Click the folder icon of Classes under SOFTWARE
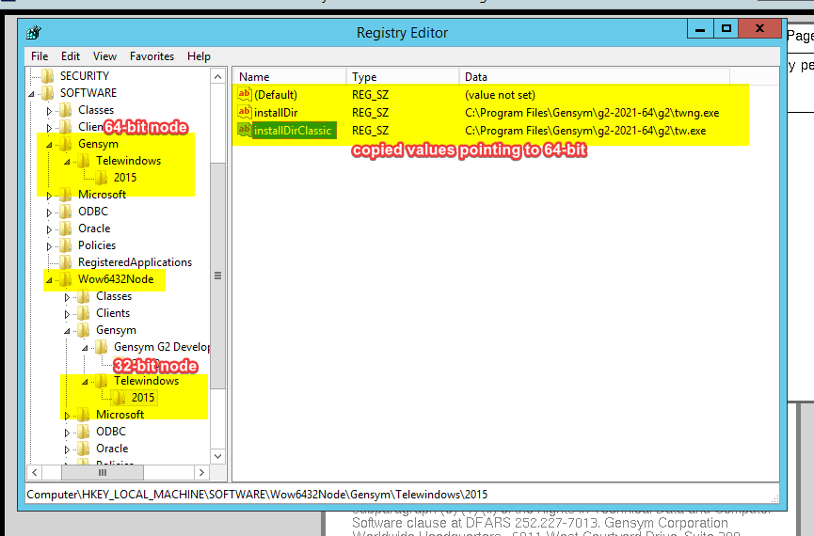This screenshot has width=814, height=536. click(66, 110)
